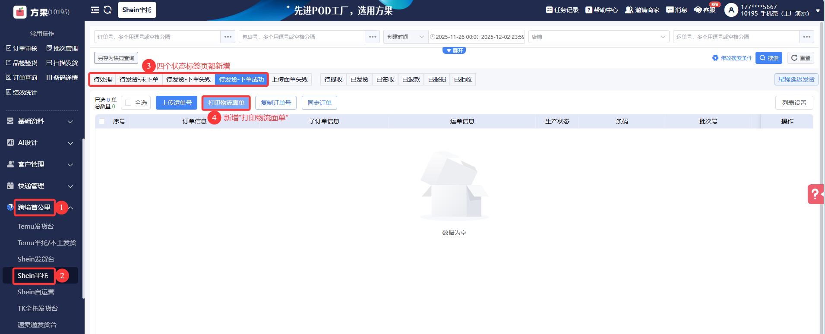The width and height of the screenshot is (825, 334).
Task: Switch to 已拒收 tab
Action: 463,79
